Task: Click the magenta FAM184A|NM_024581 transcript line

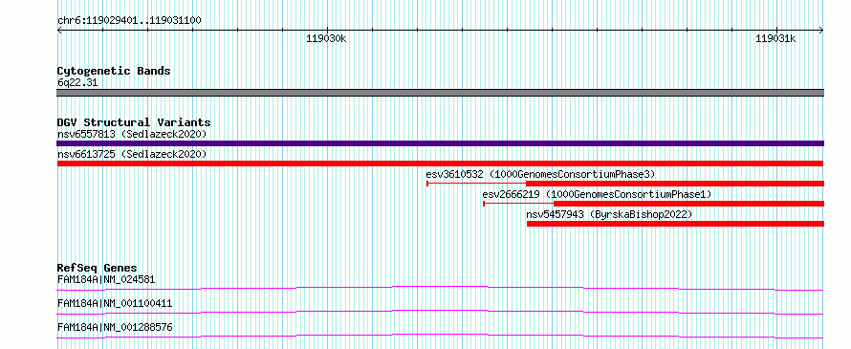Action: pos(440,288)
